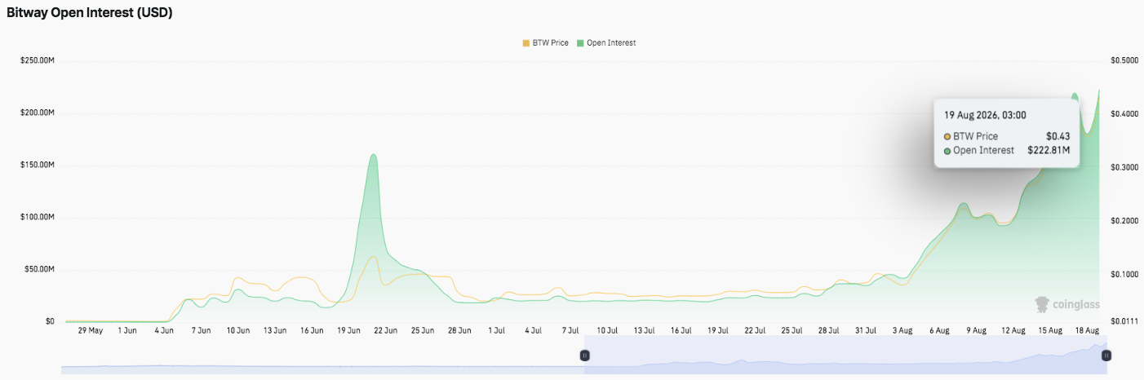Image resolution: width=1144 pixels, height=380 pixels.
Task: Click the $150.00M y-axis label
Action: 36,166
